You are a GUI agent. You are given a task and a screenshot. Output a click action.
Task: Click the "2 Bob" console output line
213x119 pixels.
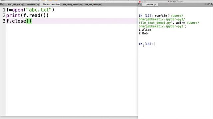coord(143,33)
